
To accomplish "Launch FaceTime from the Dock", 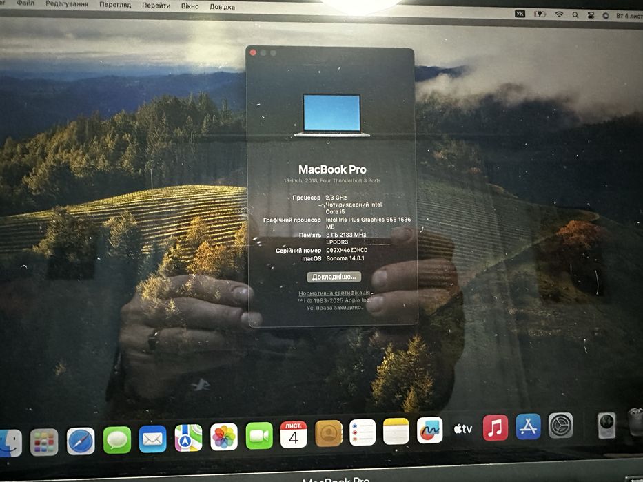I will point(259,436).
